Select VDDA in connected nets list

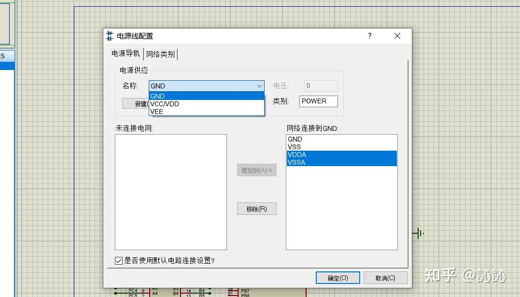341,155
